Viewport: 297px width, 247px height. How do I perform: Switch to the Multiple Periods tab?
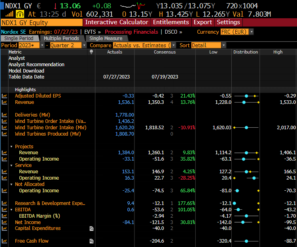click(x=61, y=38)
